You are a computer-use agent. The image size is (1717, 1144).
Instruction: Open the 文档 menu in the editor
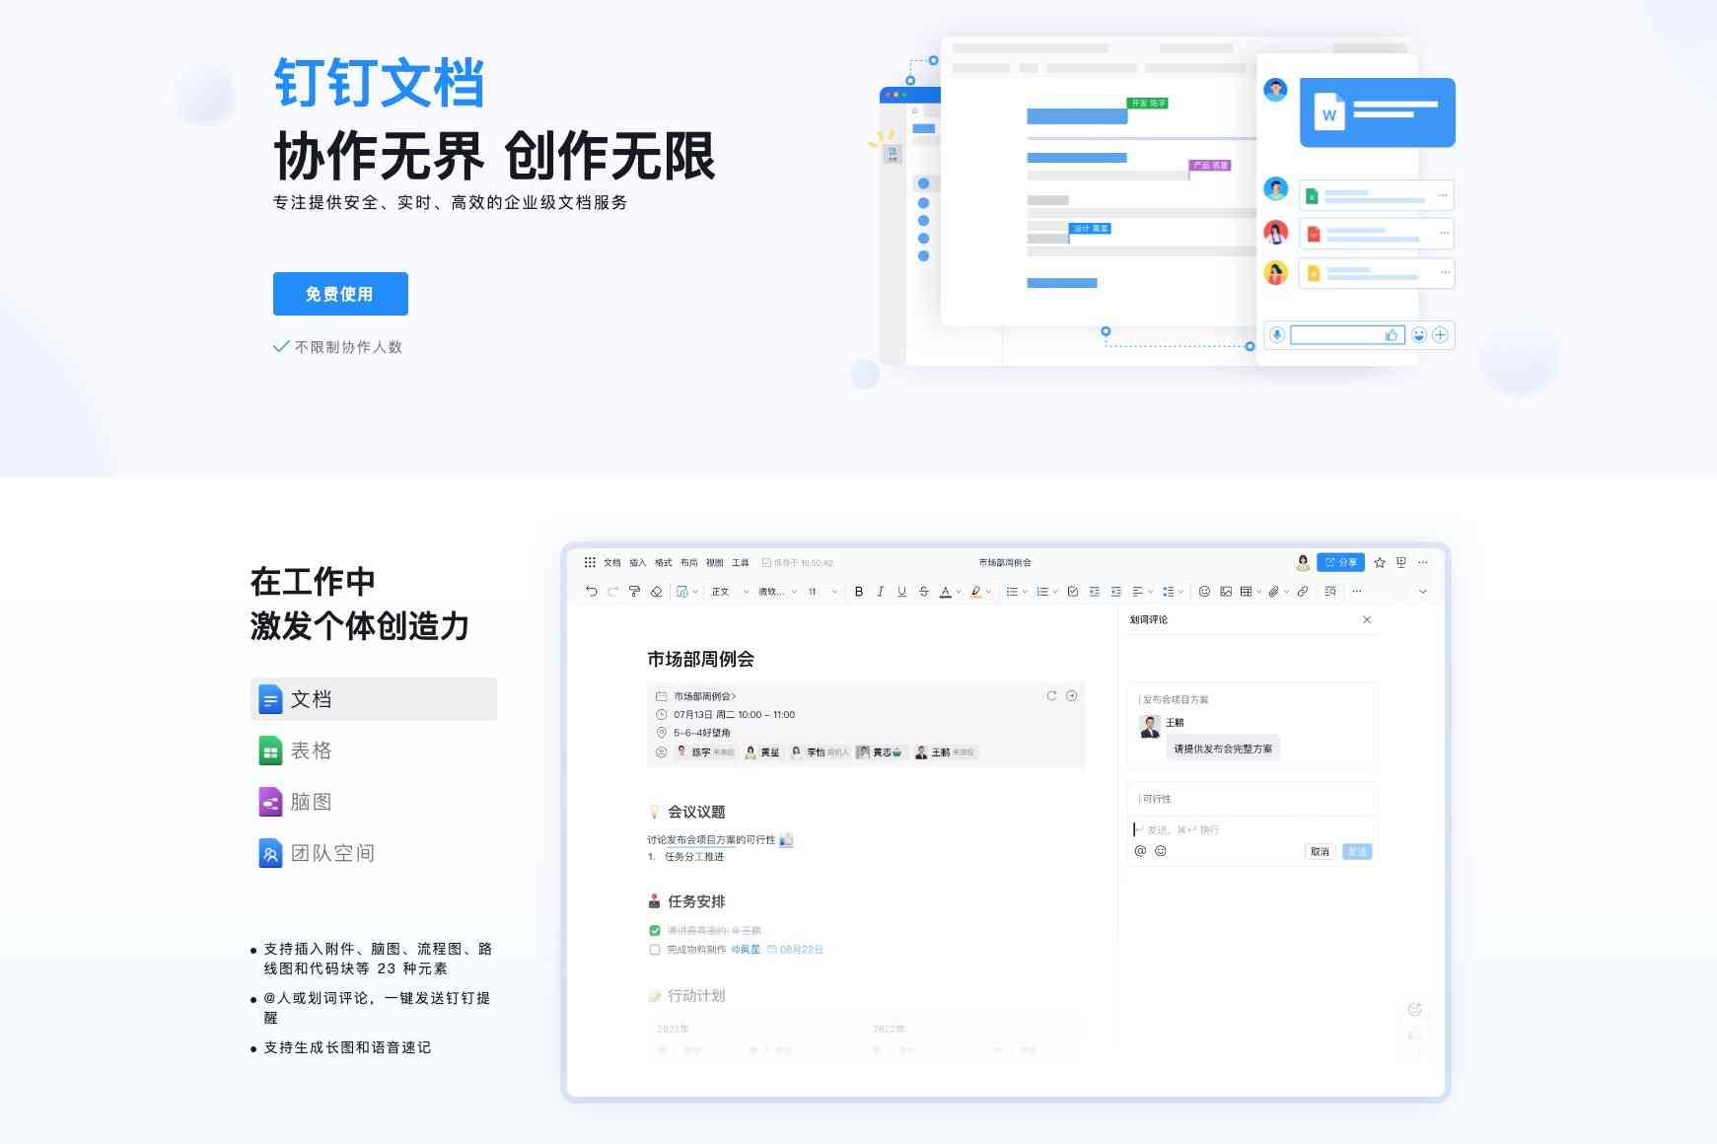click(612, 562)
